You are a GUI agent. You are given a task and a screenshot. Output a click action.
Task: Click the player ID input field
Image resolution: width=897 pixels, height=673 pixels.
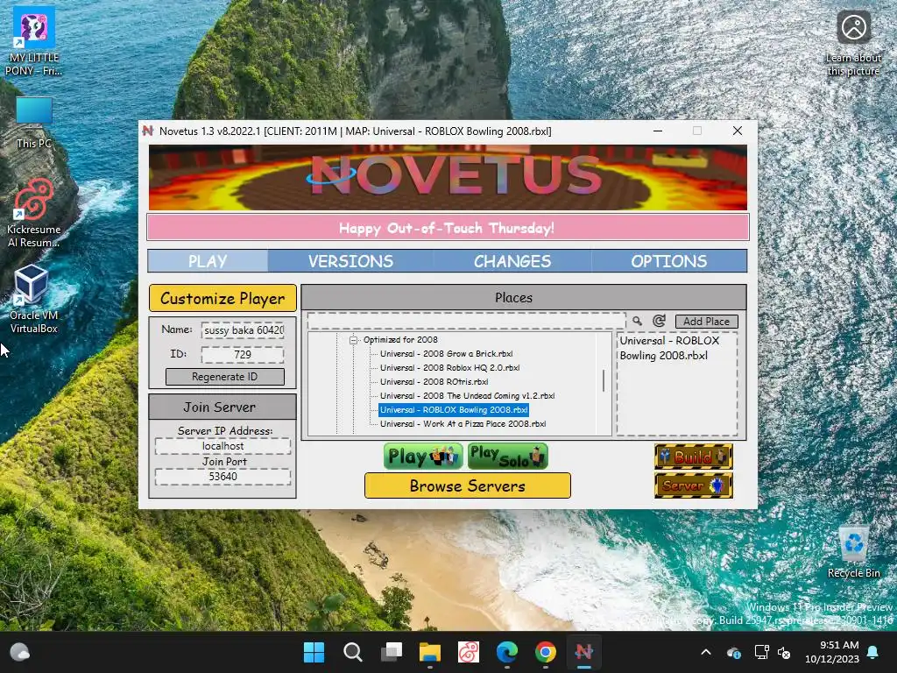click(x=243, y=354)
